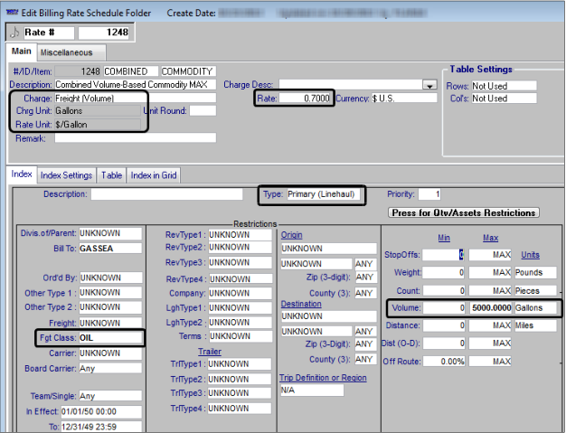Click the COMMODITY item field
Image resolution: width=566 pixels, height=433 pixels.
188,71
